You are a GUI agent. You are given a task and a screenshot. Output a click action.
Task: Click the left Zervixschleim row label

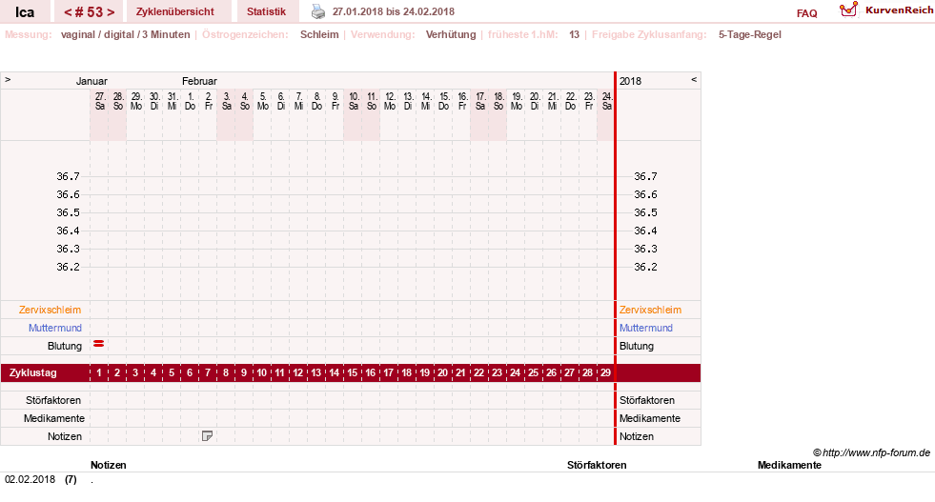pyautogui.click(x=51, y=310)
